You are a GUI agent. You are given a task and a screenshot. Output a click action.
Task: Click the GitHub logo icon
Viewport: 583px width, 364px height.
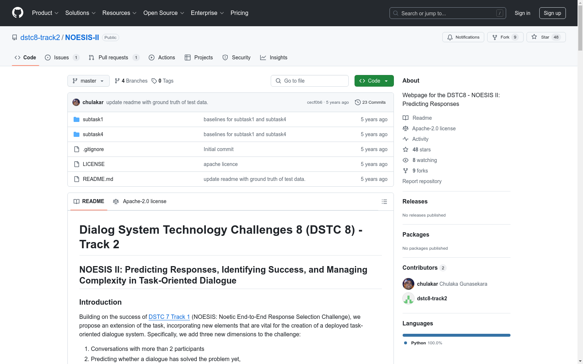click(x=17, y=13)
